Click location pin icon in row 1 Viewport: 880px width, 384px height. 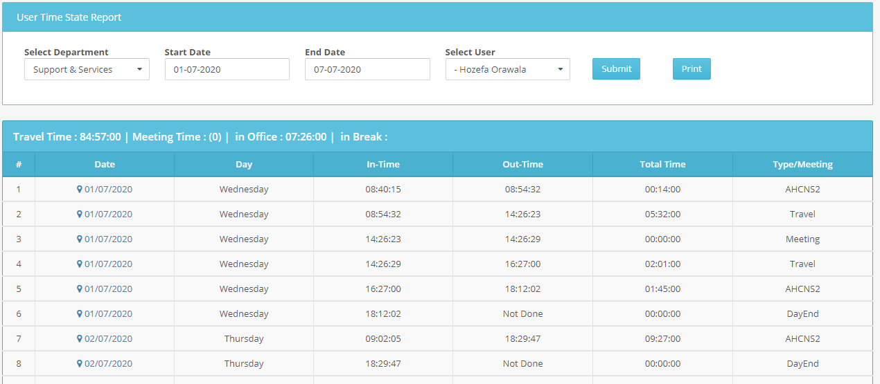pos(80,190)
